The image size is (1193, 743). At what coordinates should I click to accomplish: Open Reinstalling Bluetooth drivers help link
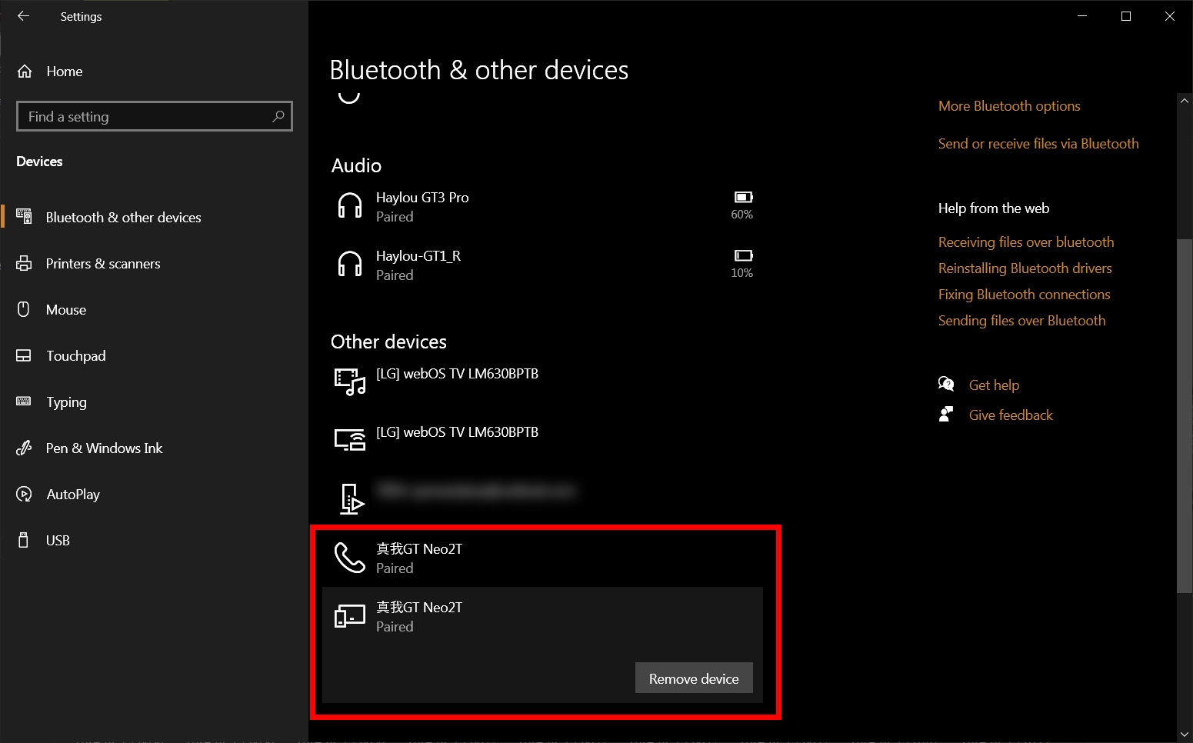pos(1025,268)
